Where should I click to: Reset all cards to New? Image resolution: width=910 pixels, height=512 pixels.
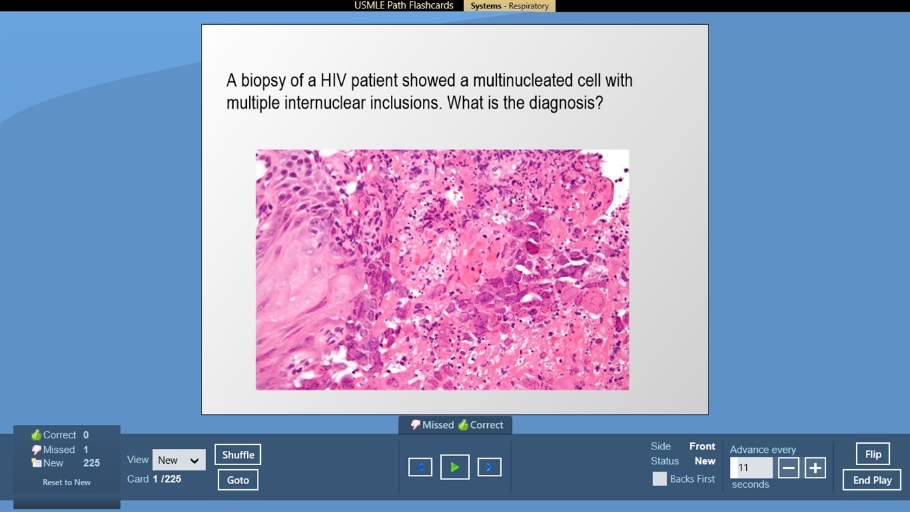[66, 482]
